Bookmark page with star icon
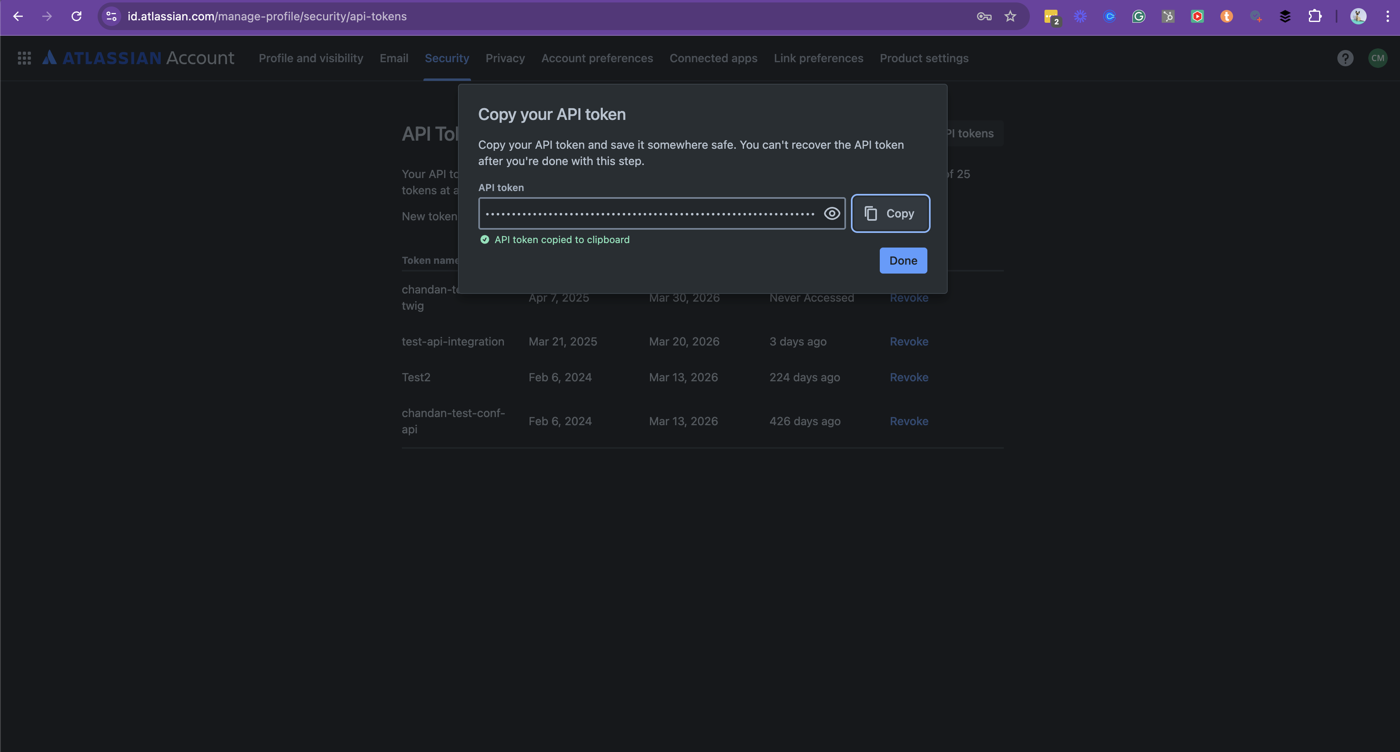Screen dimensions: 1400x752 click(x=1010, y=16)
